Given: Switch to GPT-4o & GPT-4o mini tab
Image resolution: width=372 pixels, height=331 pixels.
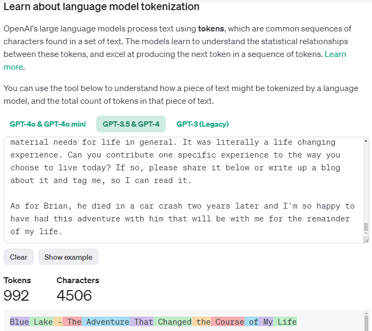Looking at the screenshot, I should 47,124.
